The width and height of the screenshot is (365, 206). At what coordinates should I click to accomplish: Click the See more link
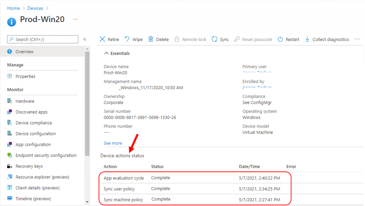(x=113, y=143)
